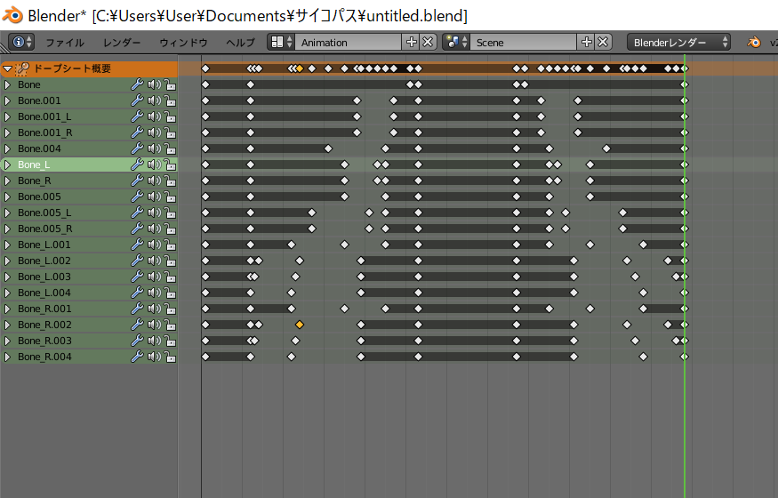
Task: Click the wrench icon on the Bone.001_L row
Action: pos(137,116)
